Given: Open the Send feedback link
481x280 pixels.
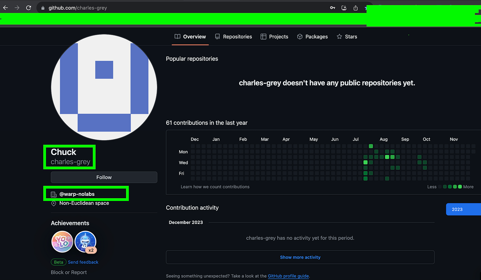Looking at the screenshot, I should coord(83,262).
